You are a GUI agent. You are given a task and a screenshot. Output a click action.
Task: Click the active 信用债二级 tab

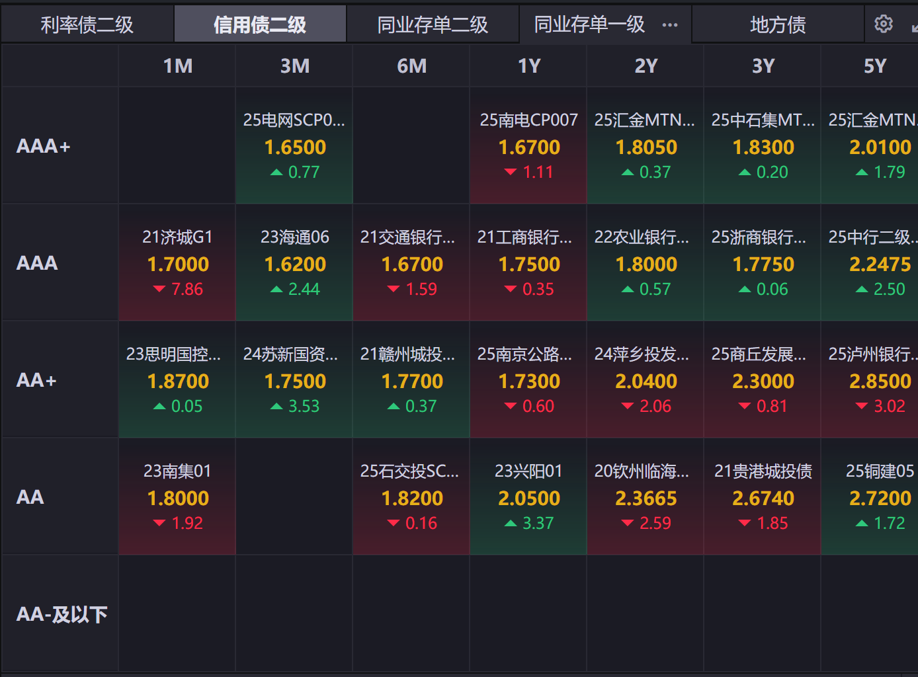[x=260, y=25]
